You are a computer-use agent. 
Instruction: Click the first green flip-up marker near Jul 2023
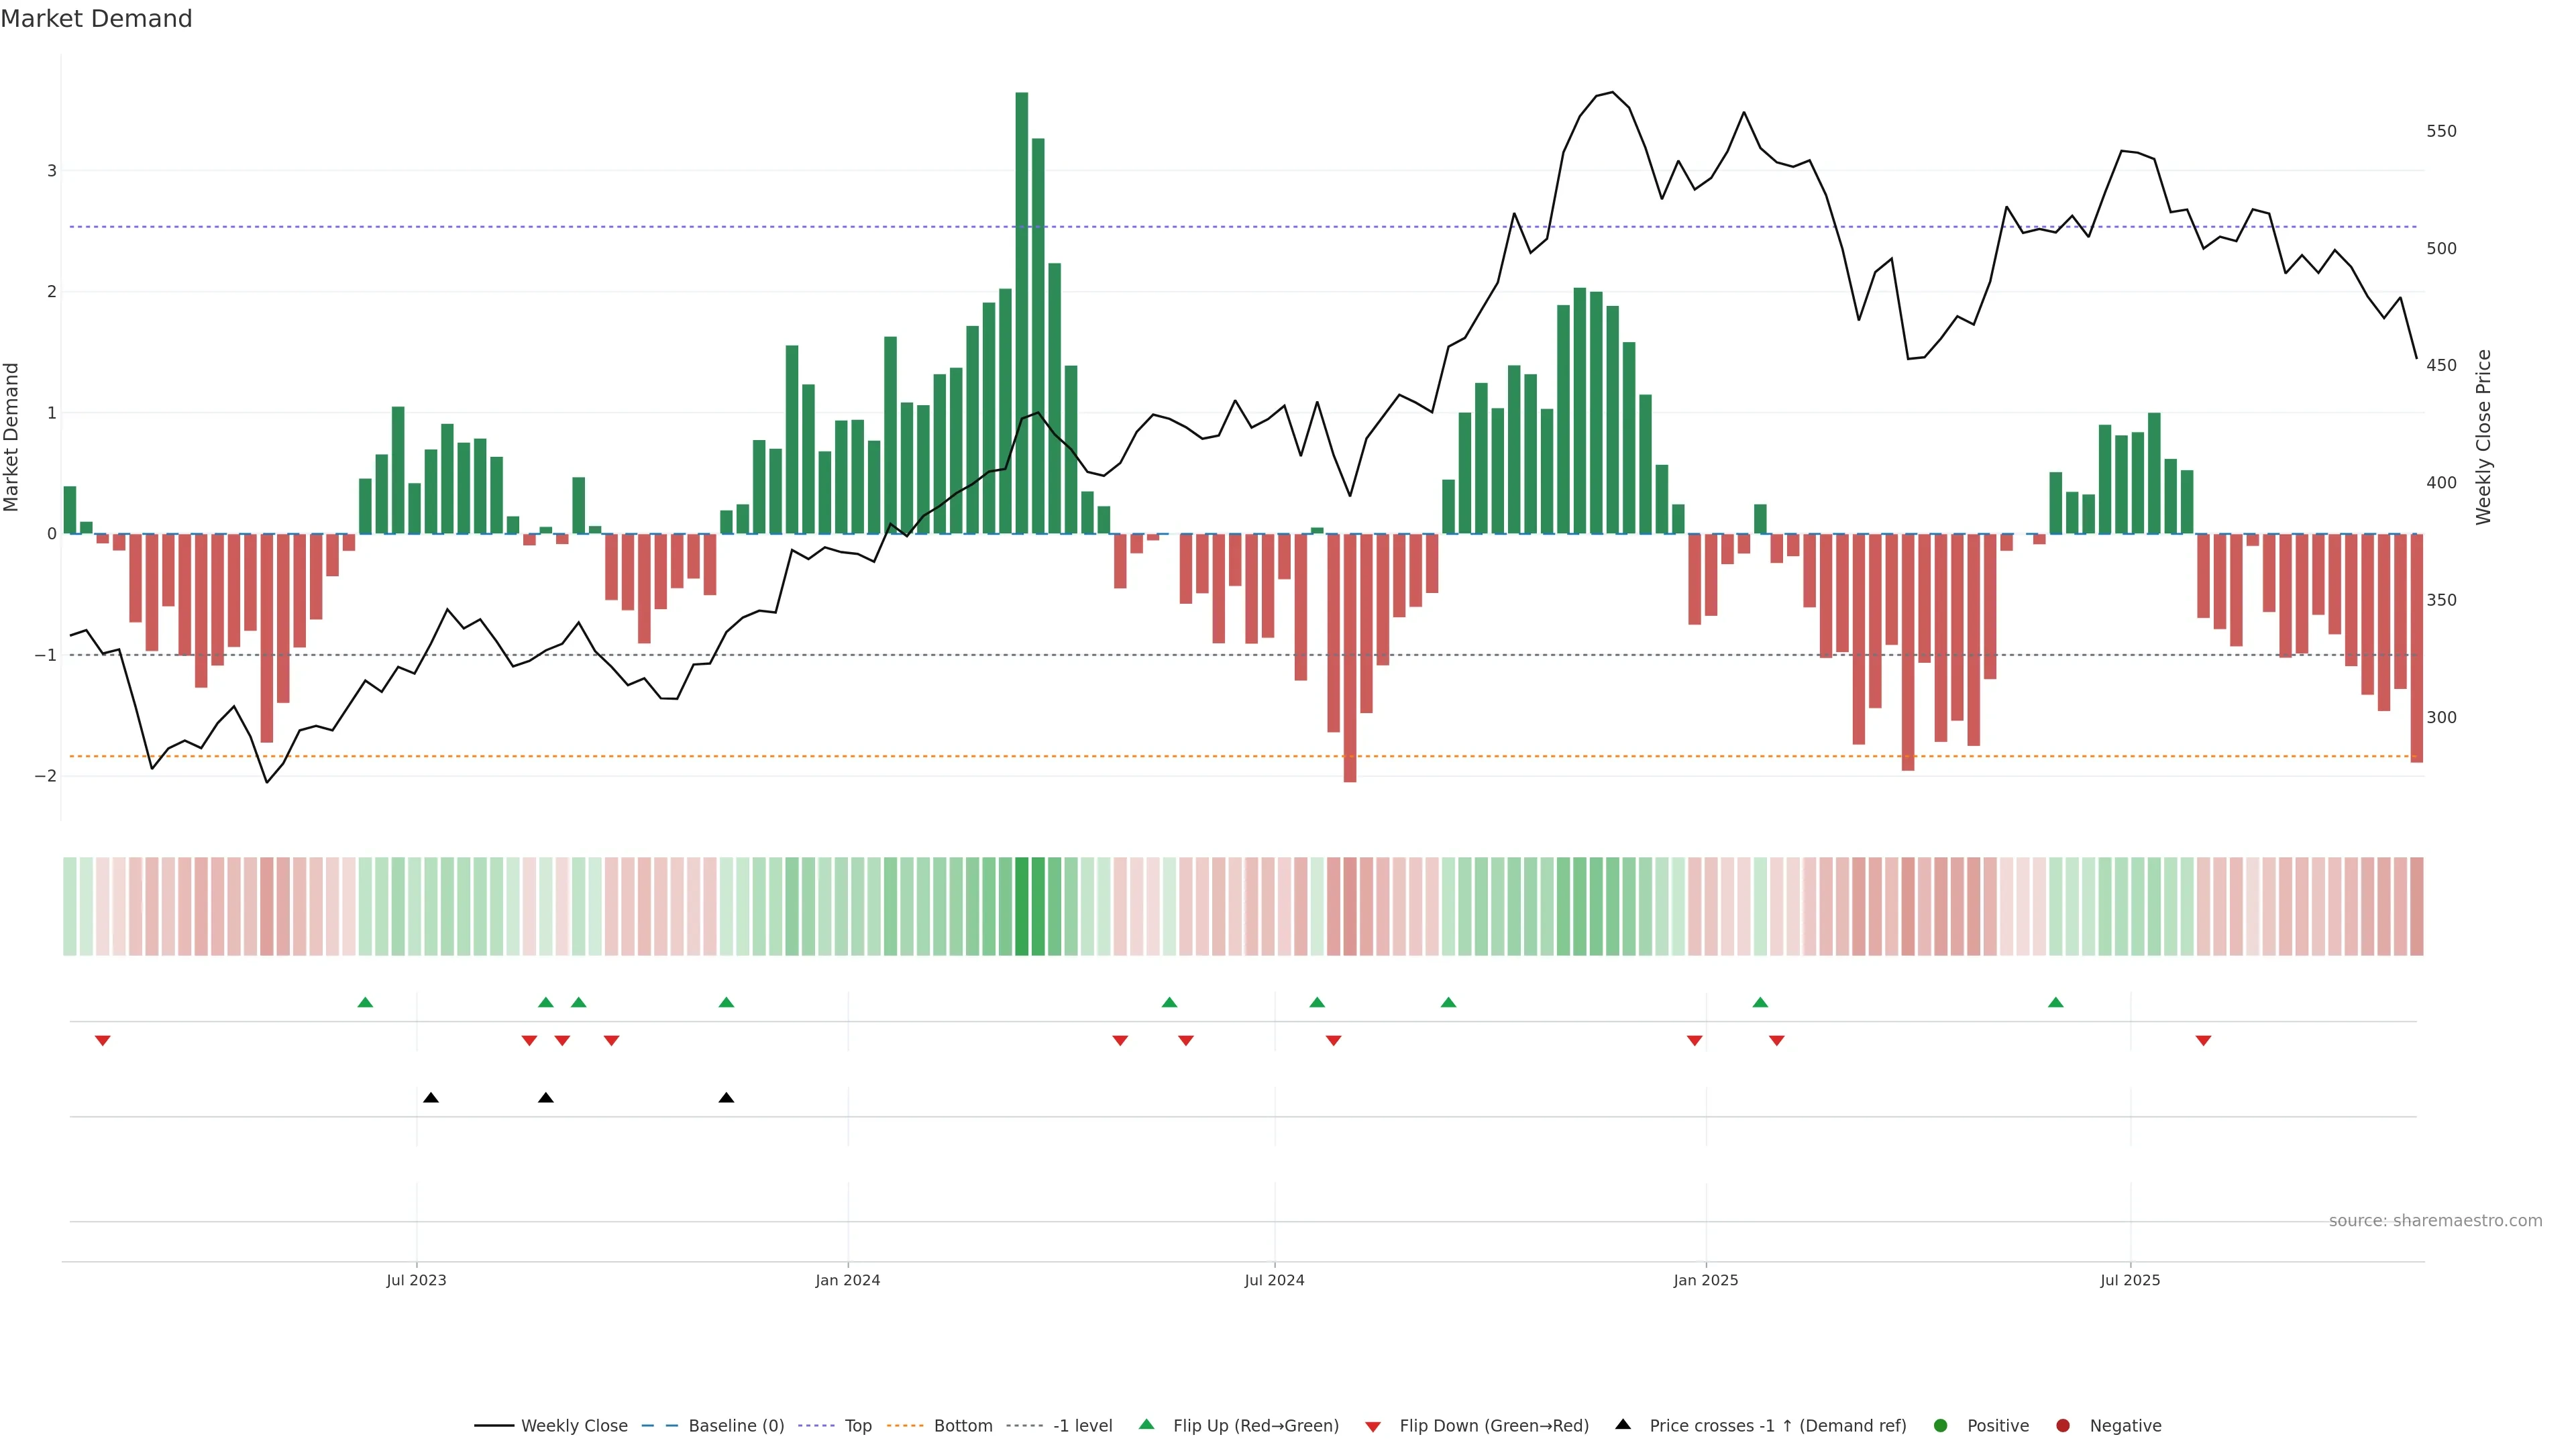(365, 1002)
